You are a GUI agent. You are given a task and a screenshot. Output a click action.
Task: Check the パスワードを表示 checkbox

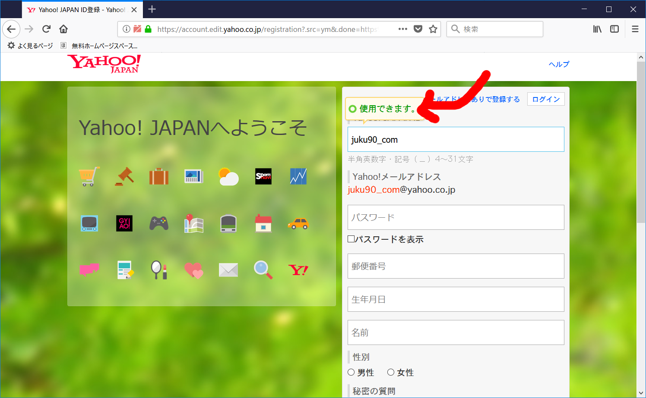[351, 239]
